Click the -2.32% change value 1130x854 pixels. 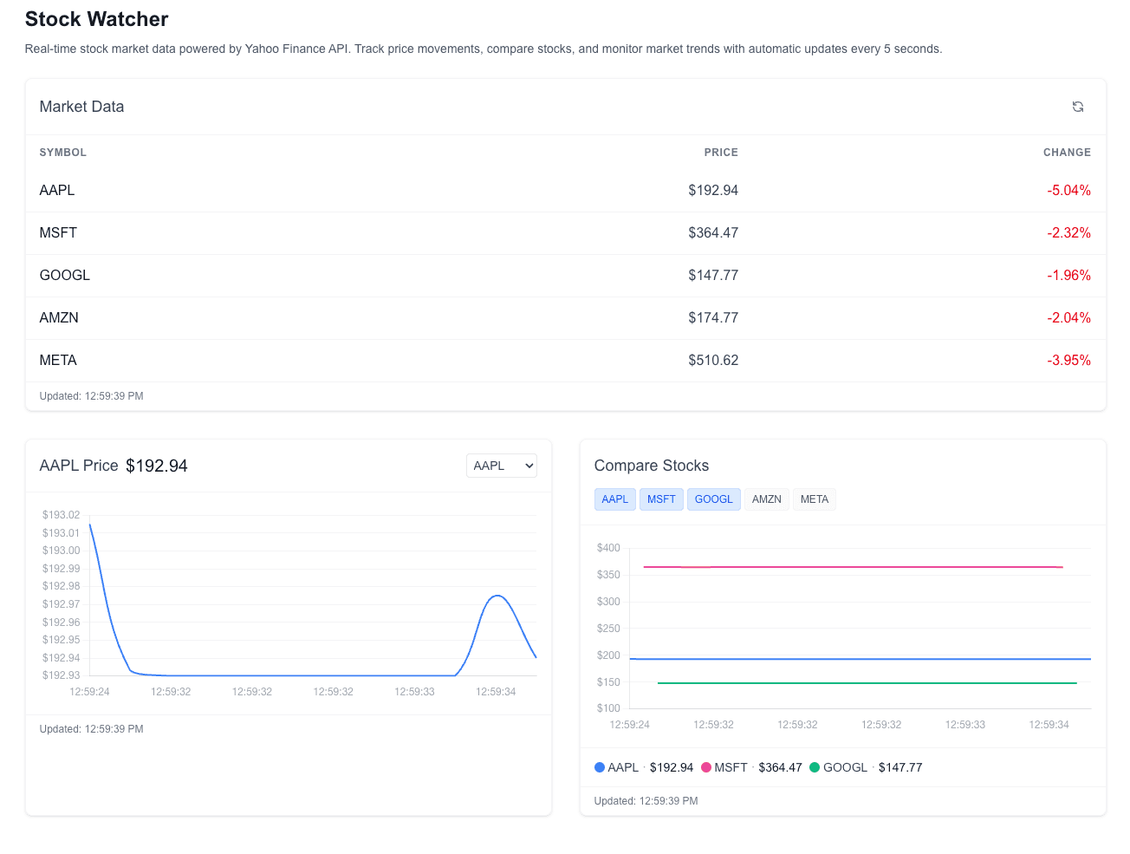pyautogui.click(x=1068, y=232)
